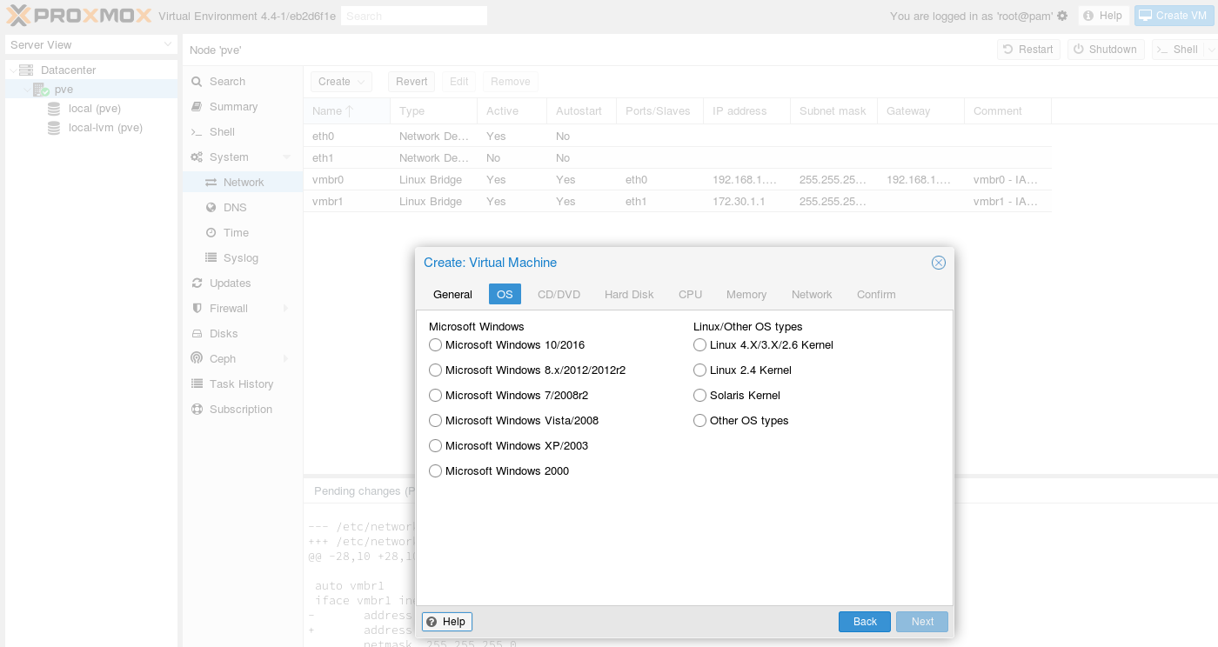1218x647 pixels.
Task: Pick Microsoft Windows XP/2003 radio button
Action: (x=435, y=446)
